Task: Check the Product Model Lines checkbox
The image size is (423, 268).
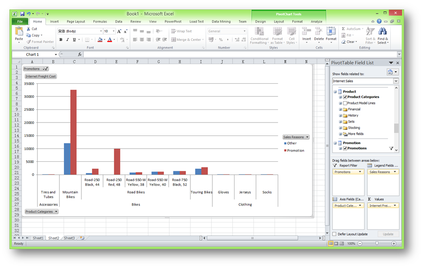Action: (345, 103)
